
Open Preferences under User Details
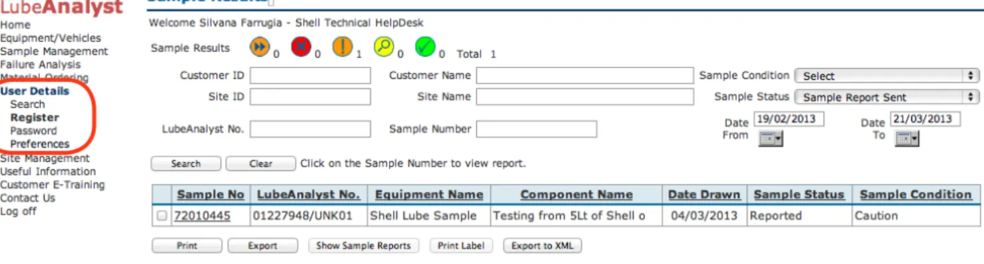(39, 144)
